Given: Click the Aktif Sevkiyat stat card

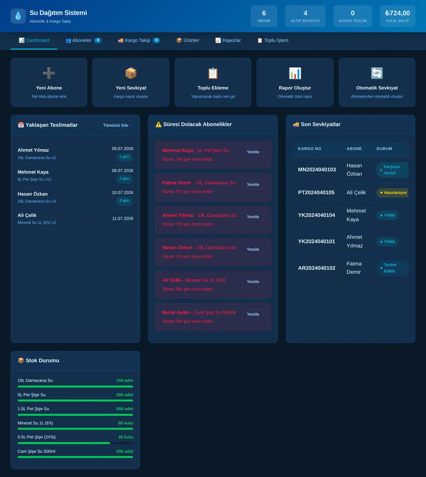Looking at the screenshot, I should pos(305,16).
